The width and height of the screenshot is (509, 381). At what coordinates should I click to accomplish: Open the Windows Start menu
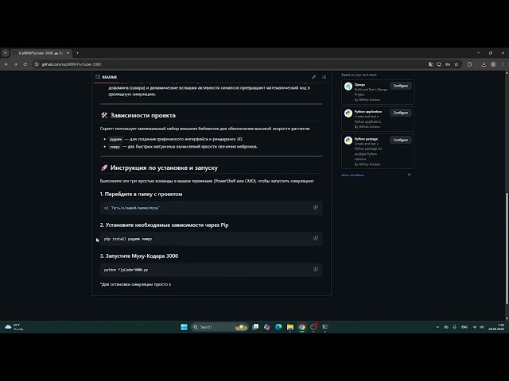click(x=184, y=327)
